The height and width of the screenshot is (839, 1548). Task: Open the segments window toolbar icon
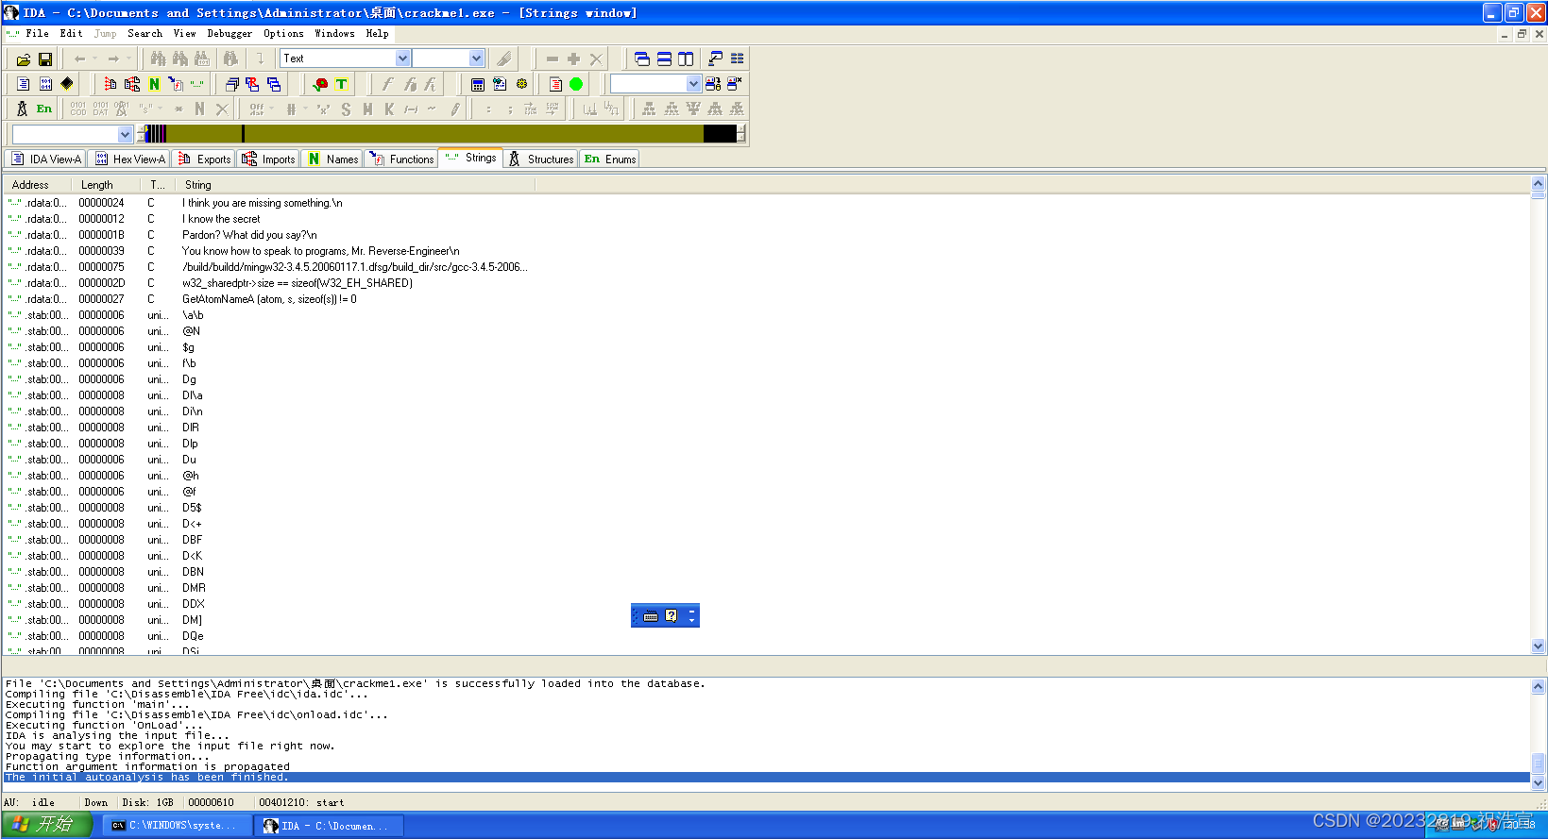pos(231,84)
